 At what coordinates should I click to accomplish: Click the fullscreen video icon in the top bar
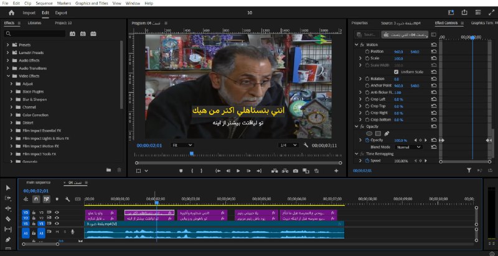pos(491,12)
